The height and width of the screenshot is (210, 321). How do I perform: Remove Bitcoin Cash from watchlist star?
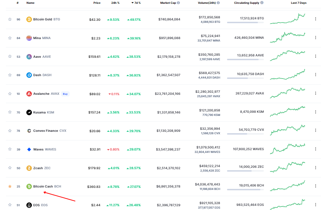[x=10, y=186]
